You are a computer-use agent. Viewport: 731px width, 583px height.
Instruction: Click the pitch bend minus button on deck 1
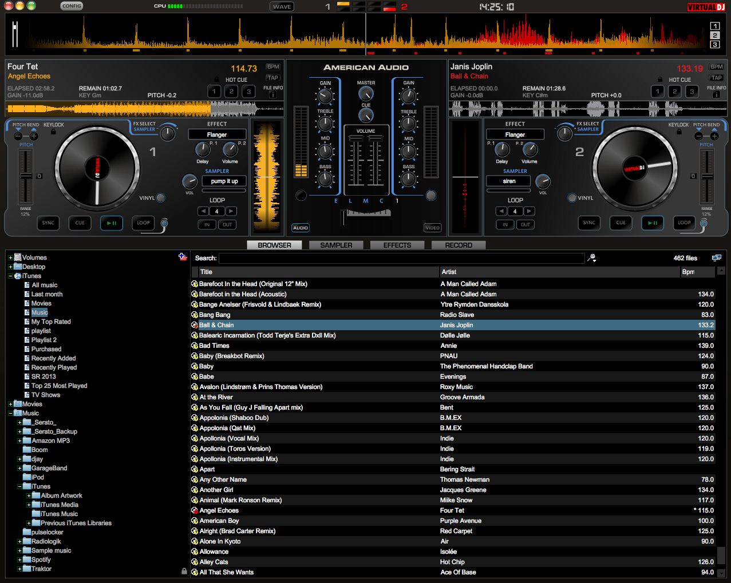18,136
